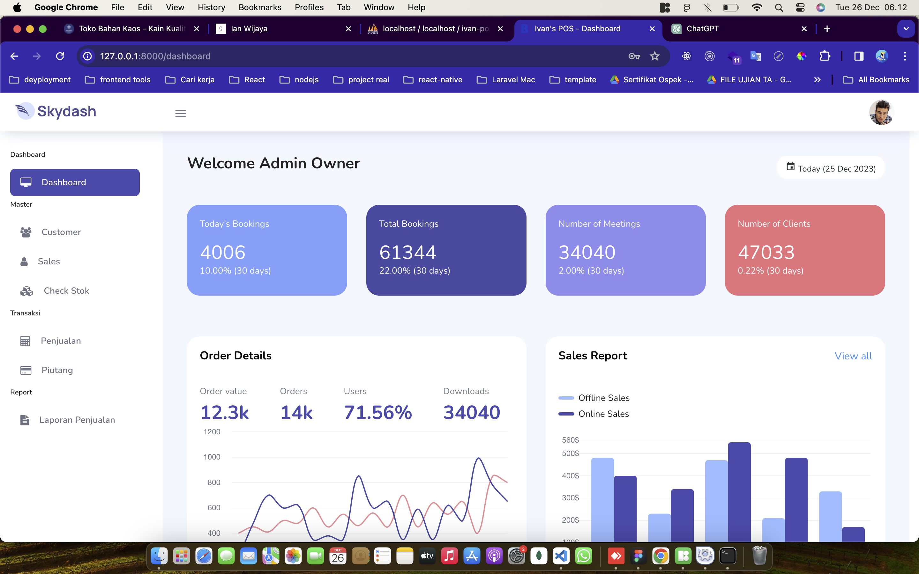This screenshot has height=574, width=919.
Task: Open the Bookmarks menu in the menu bar
Action: coord(260,7)
